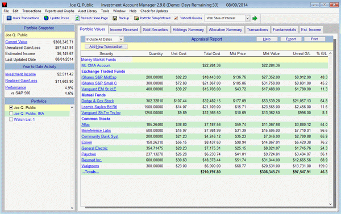
Task: Open the Vanguard EM St Id E link
Action: tap(99, 89)
